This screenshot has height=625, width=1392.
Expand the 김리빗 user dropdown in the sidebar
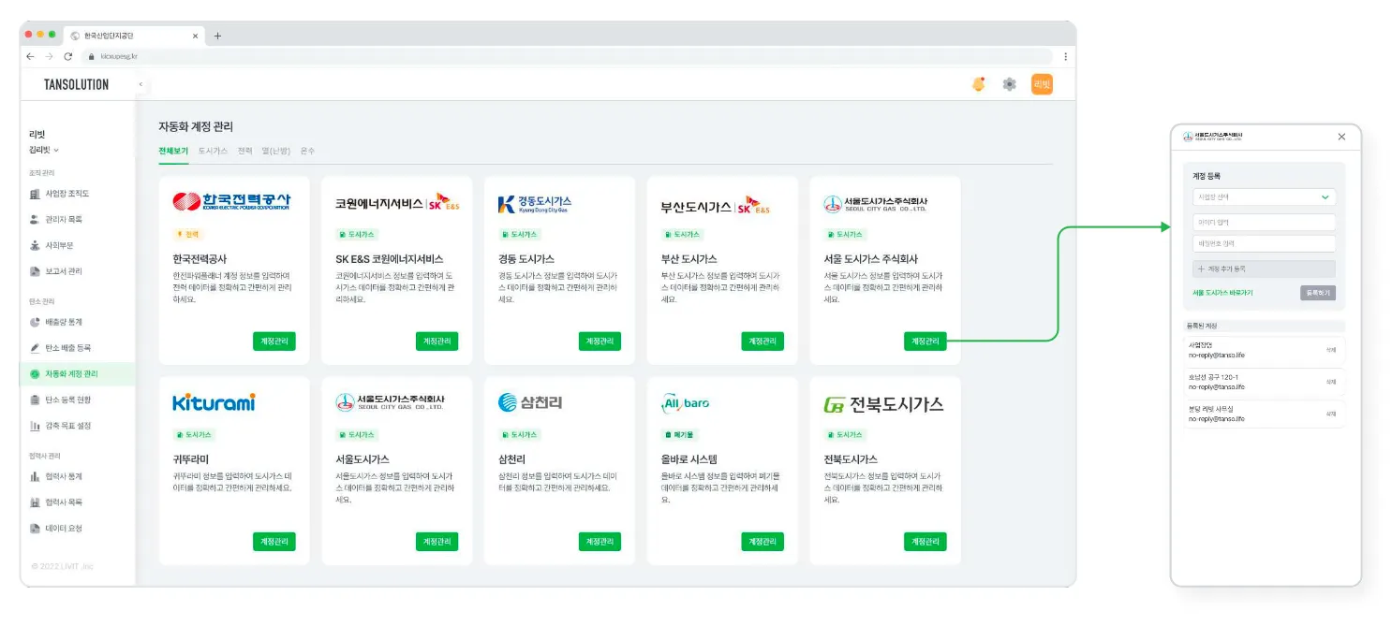pyautogui.click(x=44, y=150)
